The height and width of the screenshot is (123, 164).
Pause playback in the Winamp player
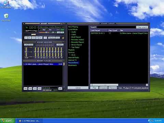coord(33,38)
